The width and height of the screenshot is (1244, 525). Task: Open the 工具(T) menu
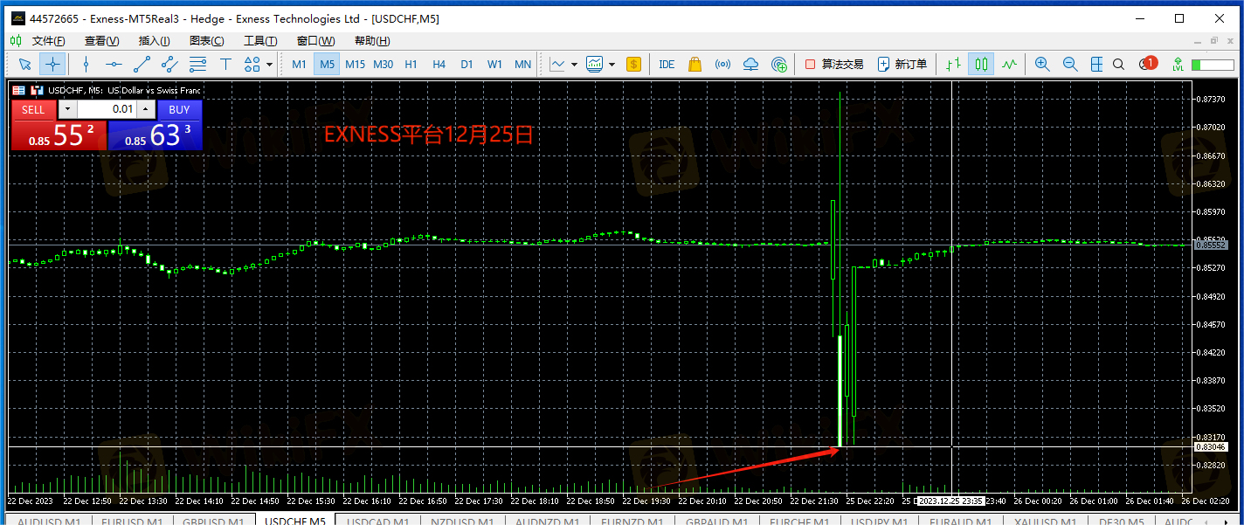pyautogui.click(x=260, y=40)
